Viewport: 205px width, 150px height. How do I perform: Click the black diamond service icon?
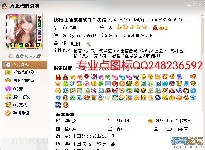pos(136,77)
